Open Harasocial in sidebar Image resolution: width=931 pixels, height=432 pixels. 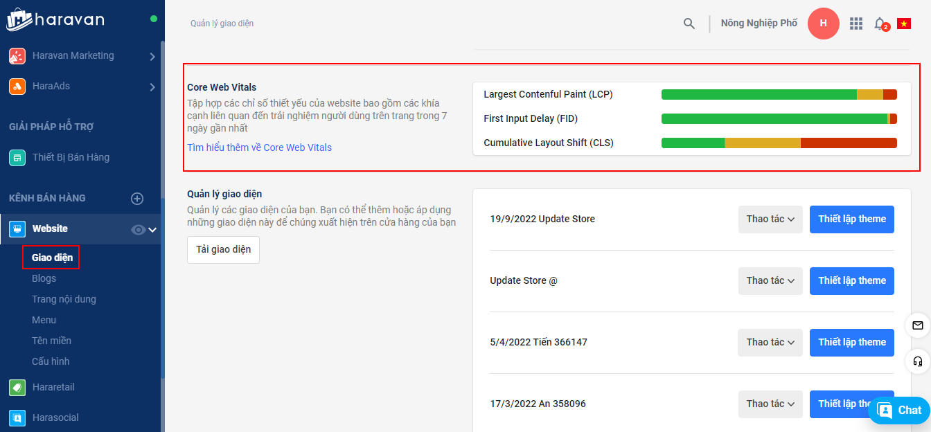55,418
